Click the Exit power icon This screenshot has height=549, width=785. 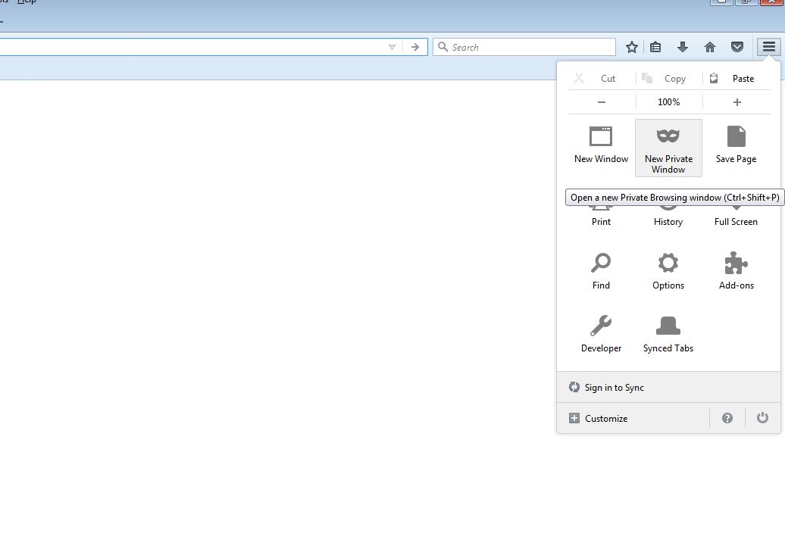click(x=762, y=418)
